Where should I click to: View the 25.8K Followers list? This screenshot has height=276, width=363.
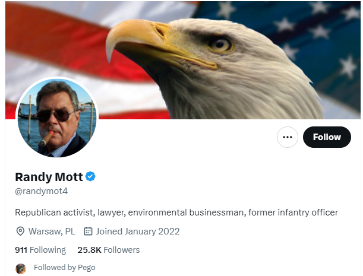tap(108, 250)
